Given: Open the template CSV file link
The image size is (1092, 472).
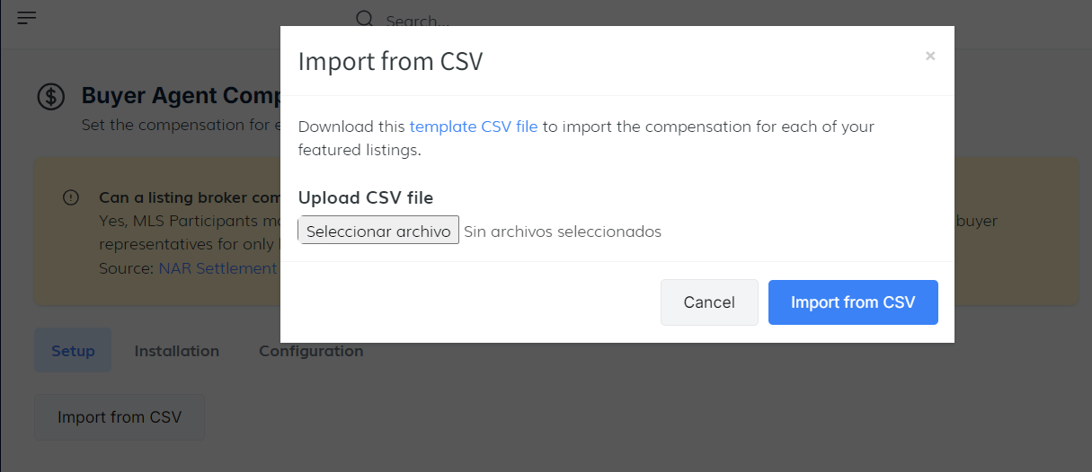Looking at the screenshot, I should click(474, 127).
